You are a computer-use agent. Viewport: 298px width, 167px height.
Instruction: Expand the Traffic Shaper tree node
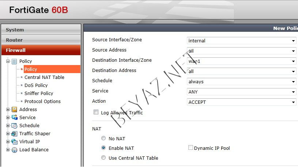point(8,133)
